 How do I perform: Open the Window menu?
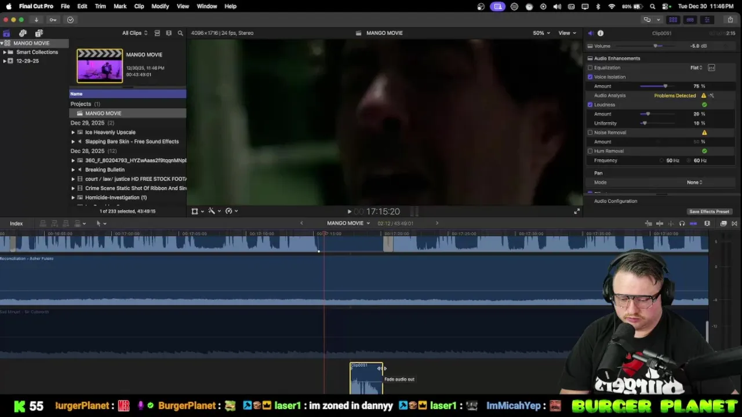pyautogui.click(x=206, y=6)
